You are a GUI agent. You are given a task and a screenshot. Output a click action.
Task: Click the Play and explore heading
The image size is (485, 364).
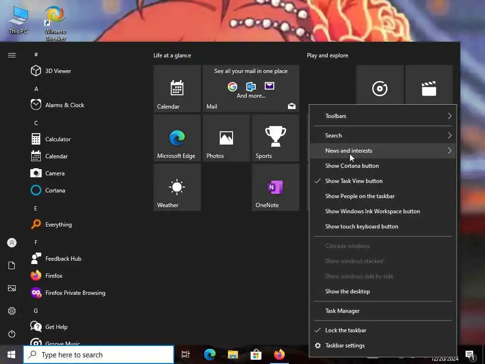[328, 55]
